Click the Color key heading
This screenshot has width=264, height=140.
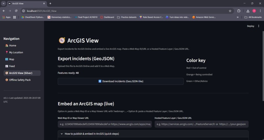click(x=196, y=60)
